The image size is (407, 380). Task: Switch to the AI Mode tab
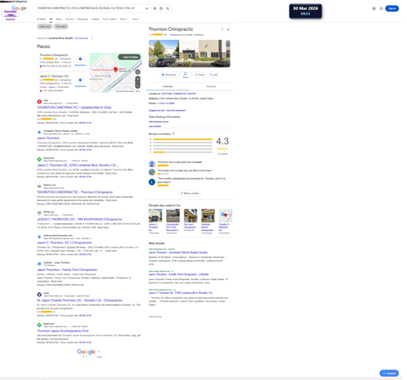(42, 19)
